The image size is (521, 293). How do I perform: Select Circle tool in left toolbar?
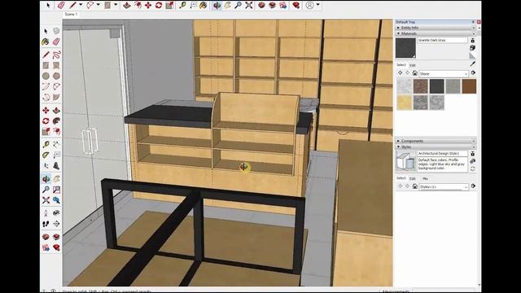click(x=46, y=76)
